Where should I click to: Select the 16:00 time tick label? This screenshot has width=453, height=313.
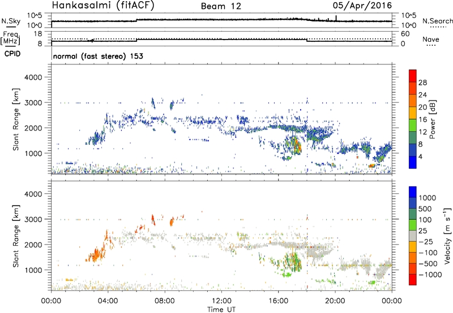coord(278,301)
